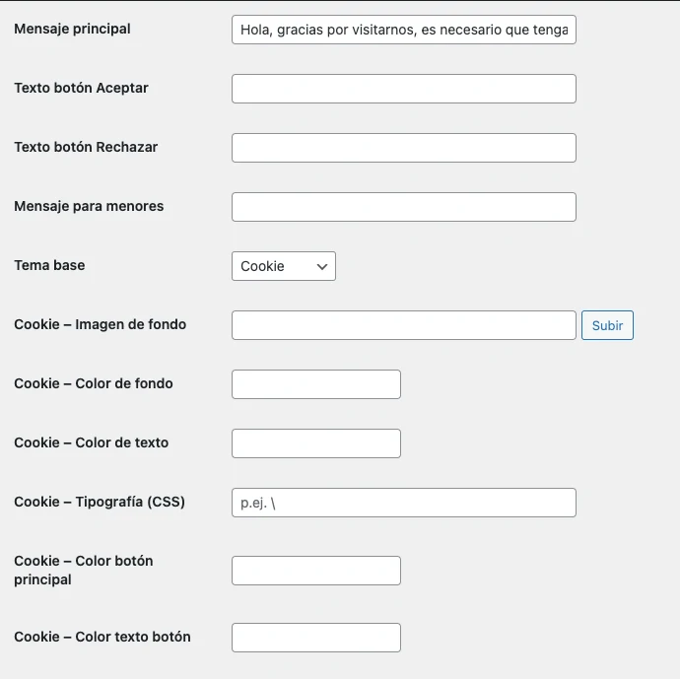Click the Cookie Imagen de fondo field

pos(403,325)
